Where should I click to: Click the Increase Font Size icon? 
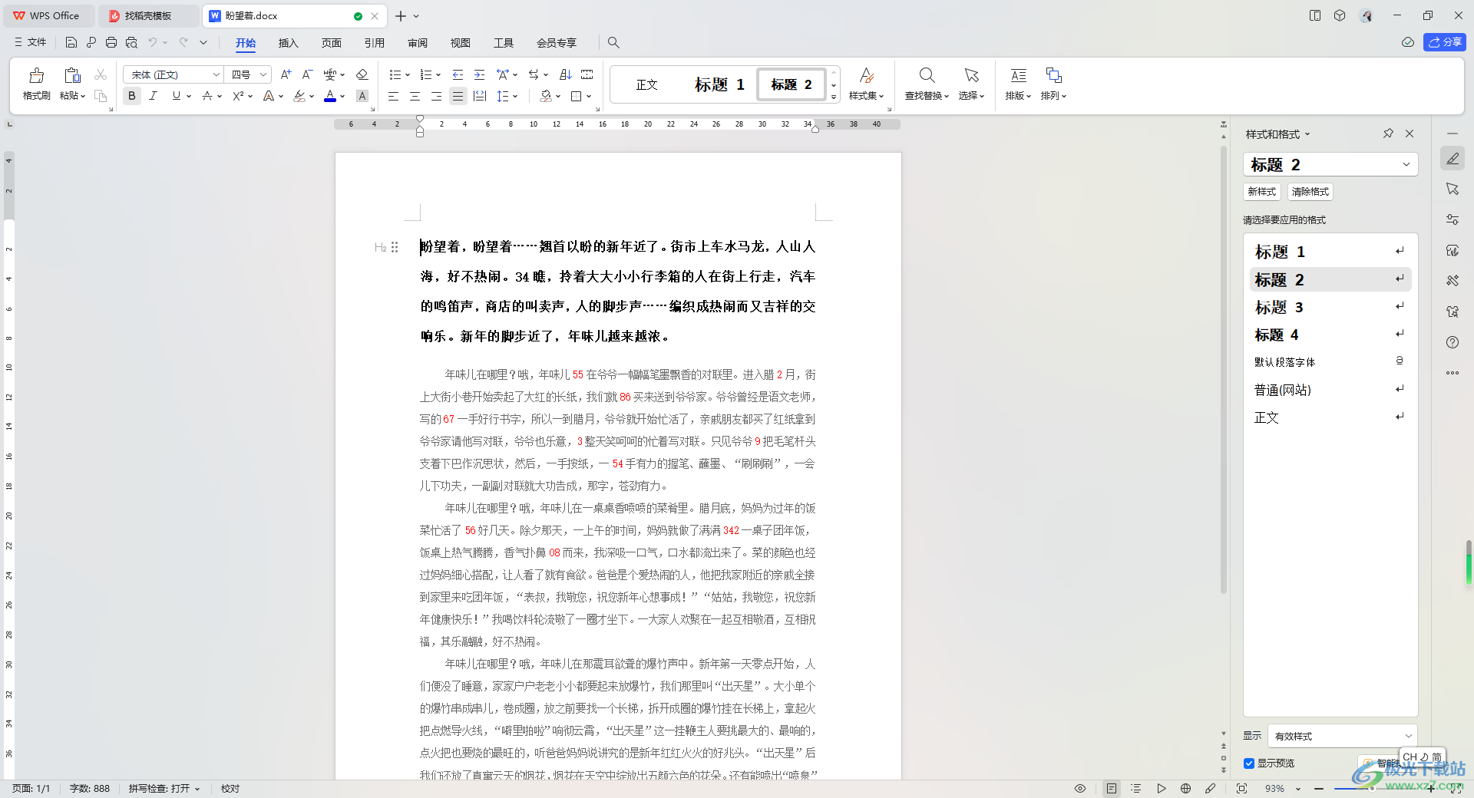pyautogui.click(x=286, y=74)
